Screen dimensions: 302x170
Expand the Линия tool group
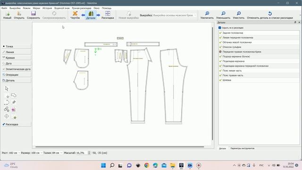(x=16, y=52)
